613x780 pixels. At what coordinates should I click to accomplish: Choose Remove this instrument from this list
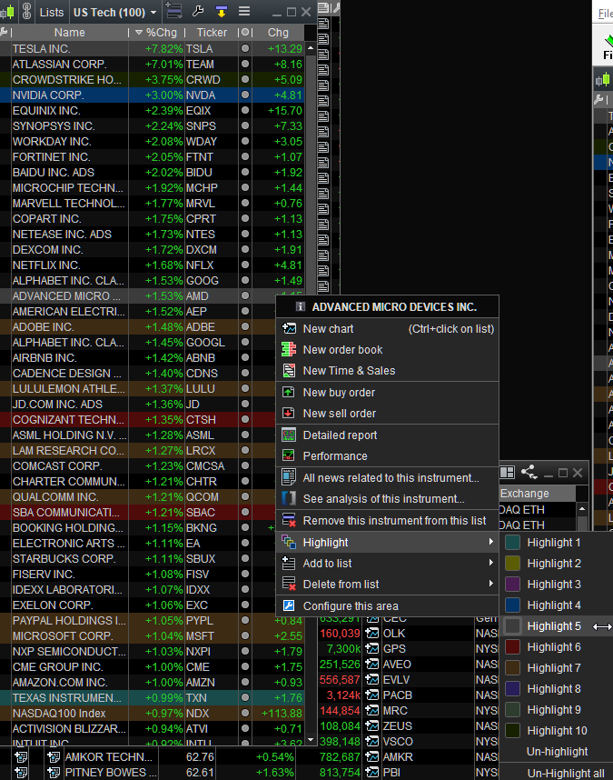(388, 521)
